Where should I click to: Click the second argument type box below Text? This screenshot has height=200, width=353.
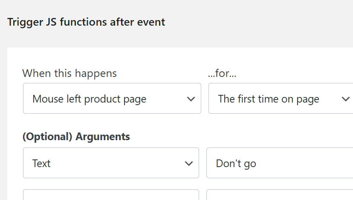coord(111,195)
